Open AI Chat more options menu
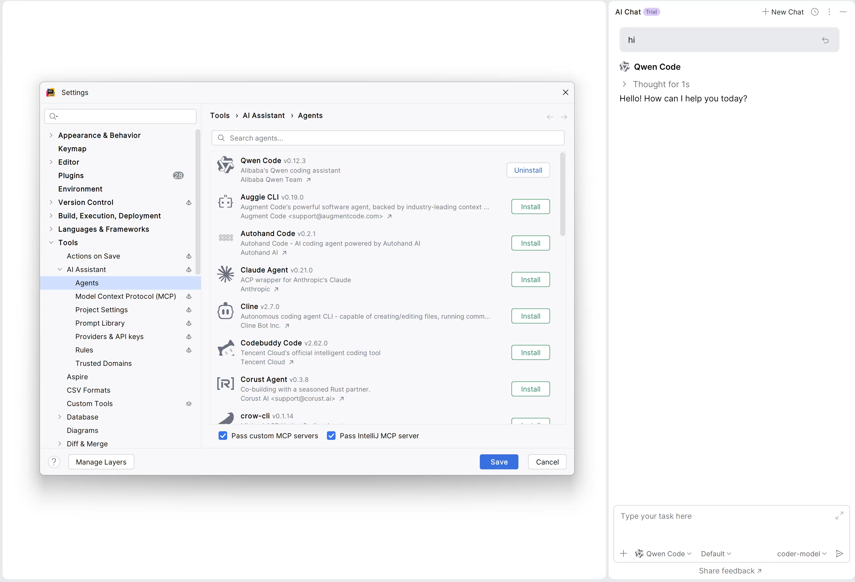The image size is (855, 582). (829, 12)
